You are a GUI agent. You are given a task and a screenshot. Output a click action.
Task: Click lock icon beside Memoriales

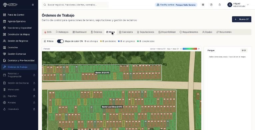click(34, 90)
